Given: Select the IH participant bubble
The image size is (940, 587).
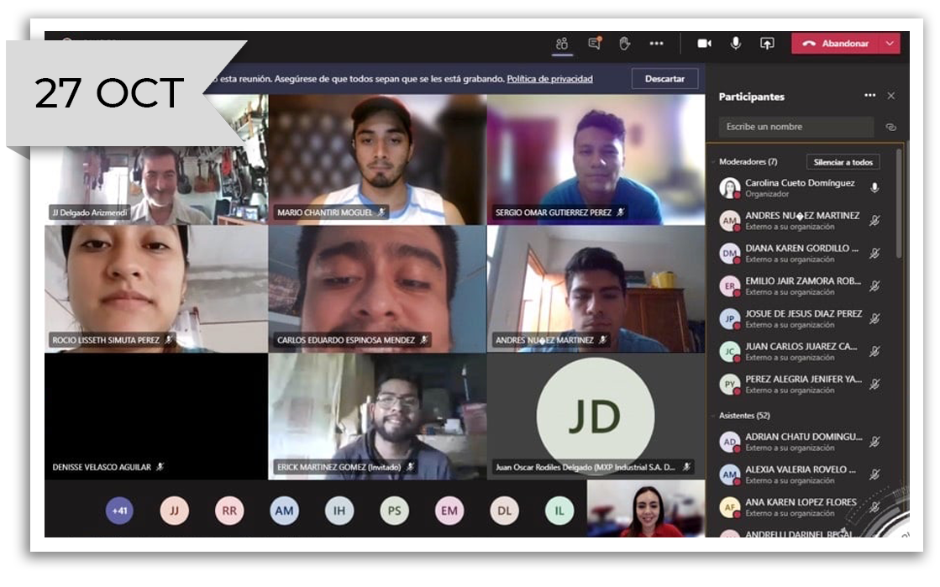Looking at the screenshot, I should (x=339, y=511).
